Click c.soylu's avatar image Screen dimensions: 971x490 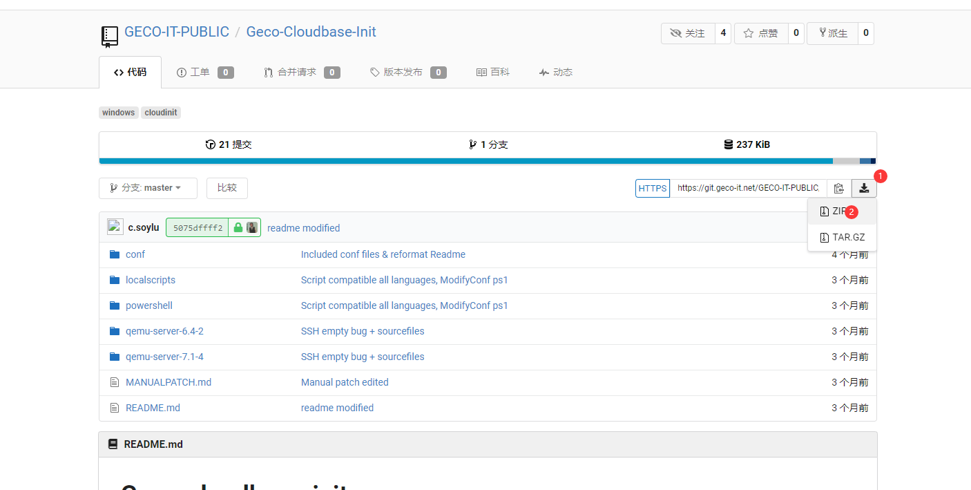pos(115,227)
